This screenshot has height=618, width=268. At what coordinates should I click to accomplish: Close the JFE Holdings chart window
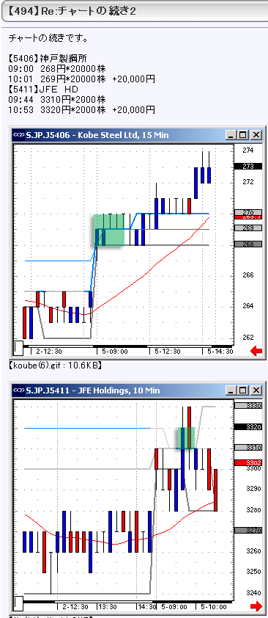point(256,390)
